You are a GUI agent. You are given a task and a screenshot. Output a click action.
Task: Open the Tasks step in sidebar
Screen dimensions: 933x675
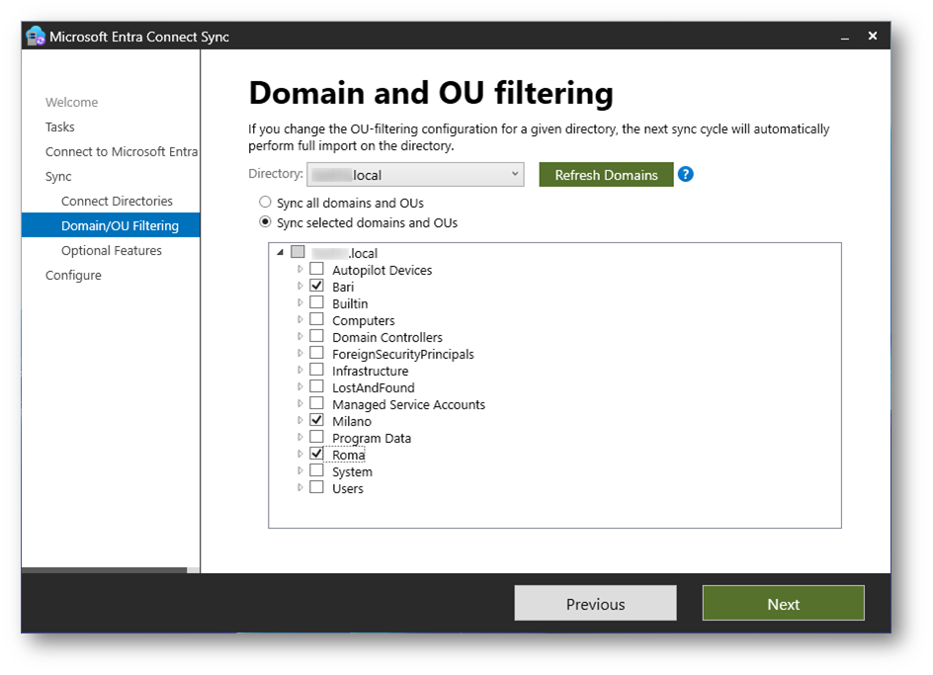point(59,127)
